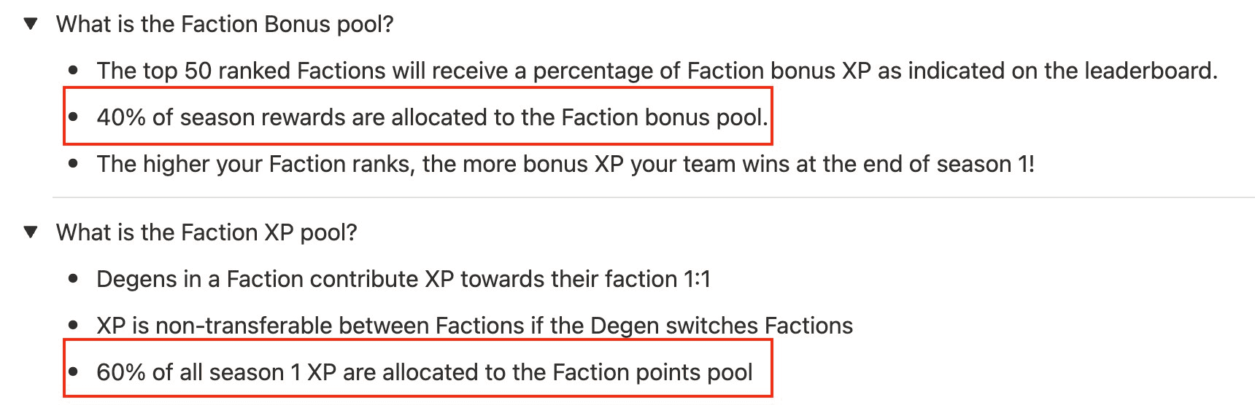
Task: Click the words "Faction points pool"
Action: pos(652,372)
